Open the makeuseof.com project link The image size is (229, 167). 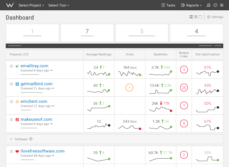coord(36,119)
